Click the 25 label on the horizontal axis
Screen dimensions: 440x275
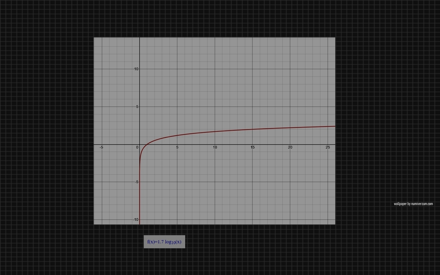pyautogui.click(x=328, y=147)
